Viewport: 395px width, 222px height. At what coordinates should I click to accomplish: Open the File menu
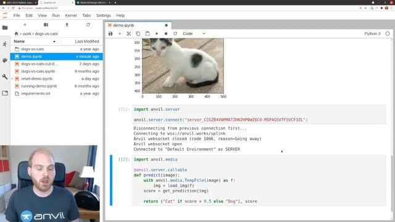click(x=17, y=15)
